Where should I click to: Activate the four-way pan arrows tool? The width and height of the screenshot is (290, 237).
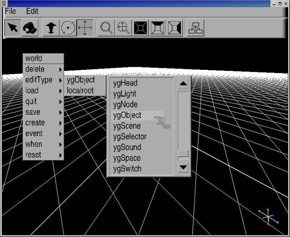pyautogui.click(x=85, y=28)
